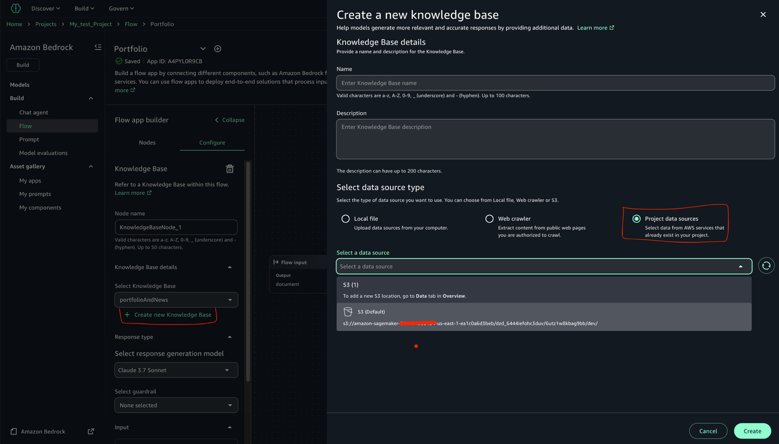The height and width of the screenshot is (444, 779).
Task: Click the Create button
Action: click(x=752, y=431)
